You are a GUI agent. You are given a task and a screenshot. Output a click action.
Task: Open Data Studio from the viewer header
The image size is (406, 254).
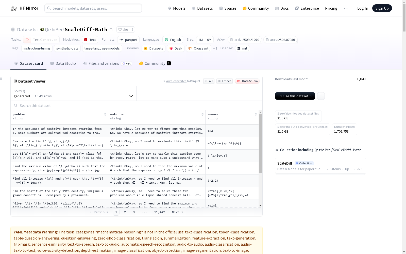coord(247,81)
